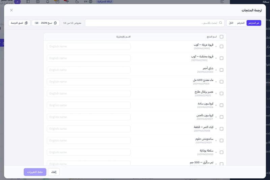
Task: Click English name field for كيك التمر — قطعة
Action: click(89, 129)
